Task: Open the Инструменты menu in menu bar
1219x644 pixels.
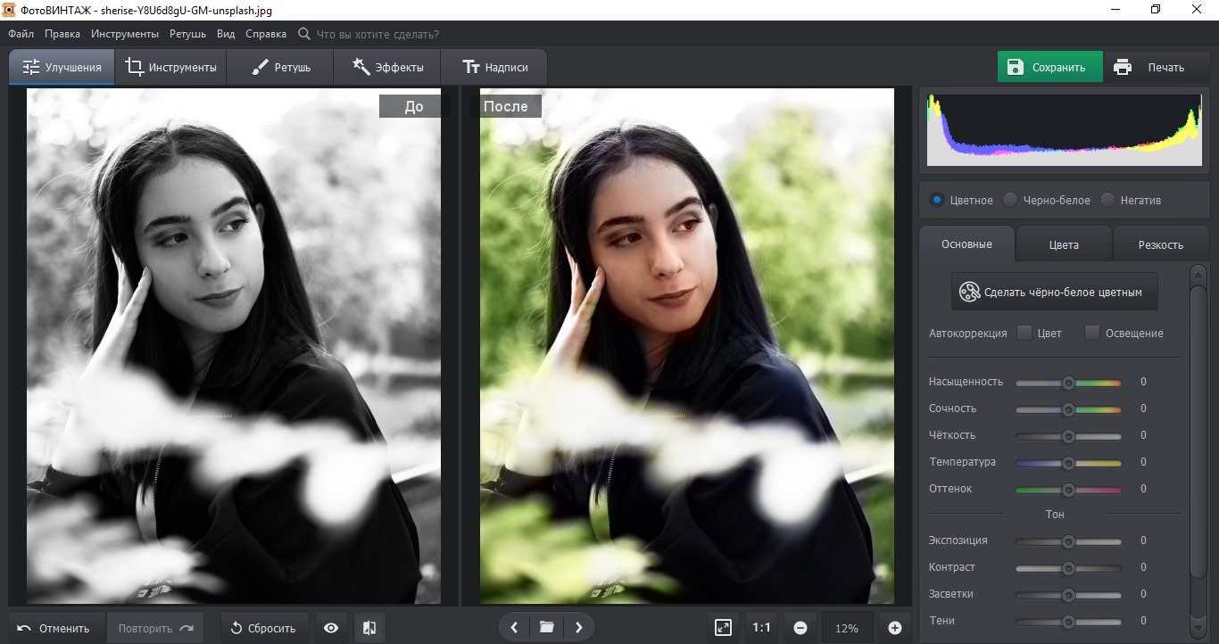Action: [x=125, y=34]
